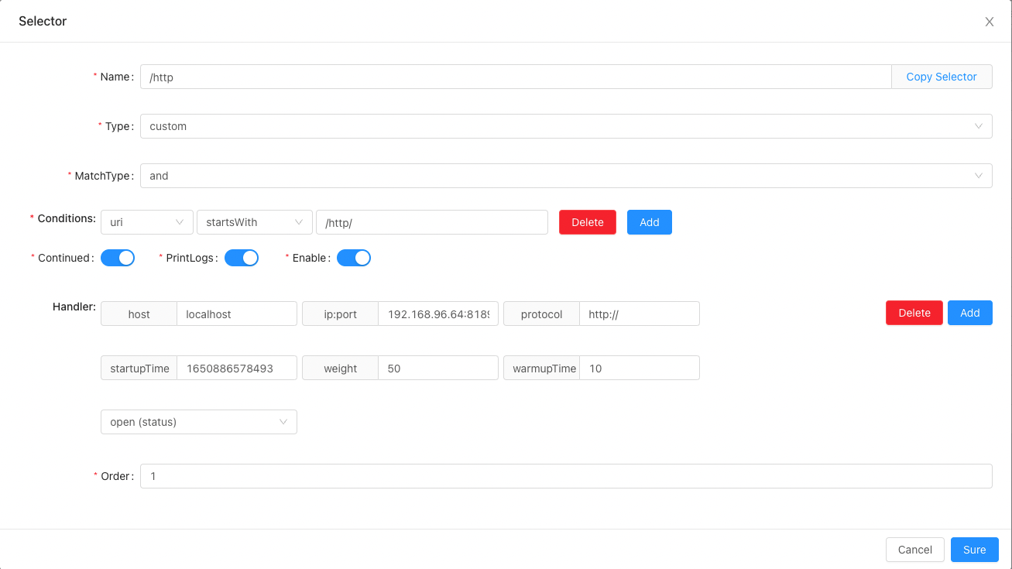The image size is (1012, 569).
Task: Delete the handler entry
Action: pos(914,313)
